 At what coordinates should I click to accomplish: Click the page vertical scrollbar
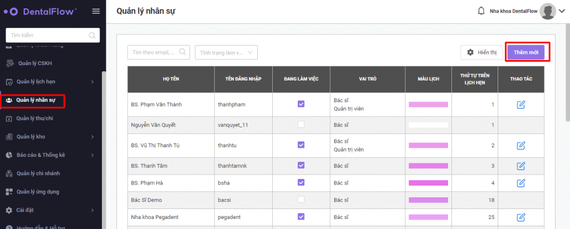point(568,73)
